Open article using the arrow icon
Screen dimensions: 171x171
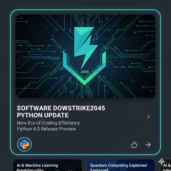click(x=148, y=145)
